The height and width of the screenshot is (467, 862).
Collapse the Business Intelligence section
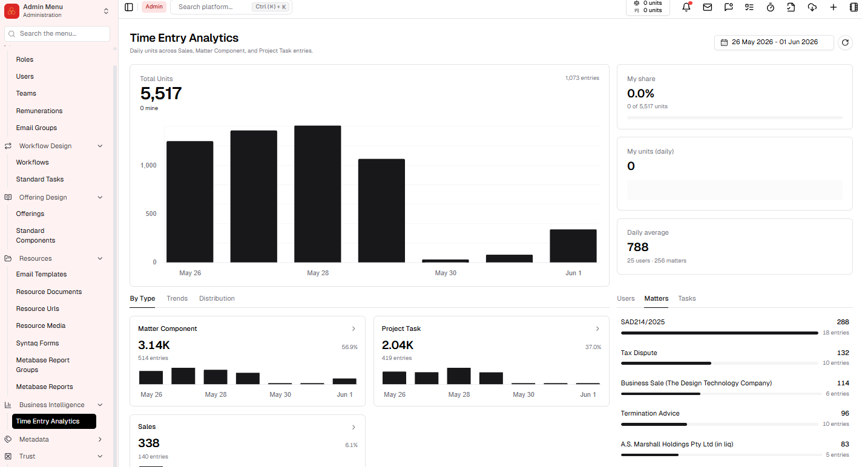click(100, 405)
